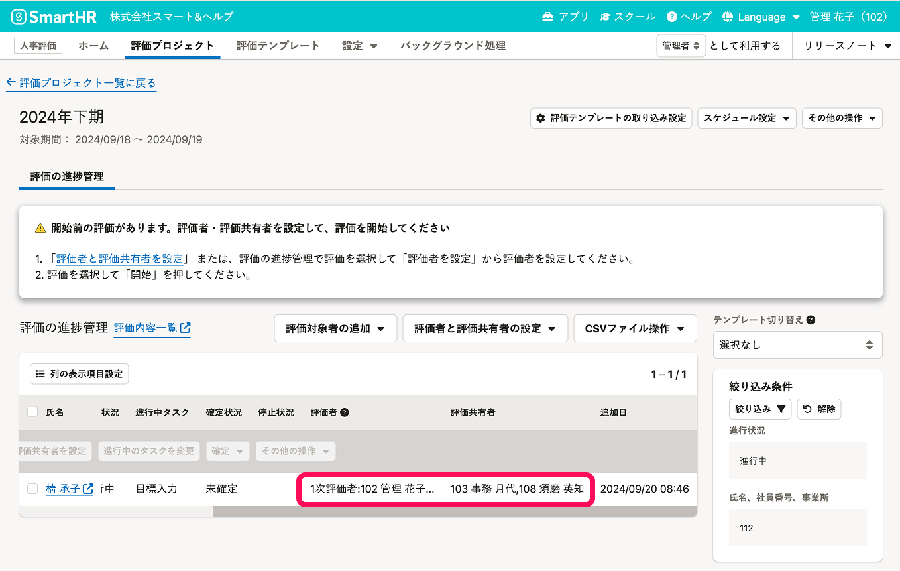Viewport: 900px width, 571px height.
Task: Click 評価プロジェクト一覧に戻る link
Action: pyautogui.click(x=82, y=83)
